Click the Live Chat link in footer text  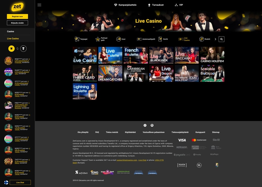(142, 160)
